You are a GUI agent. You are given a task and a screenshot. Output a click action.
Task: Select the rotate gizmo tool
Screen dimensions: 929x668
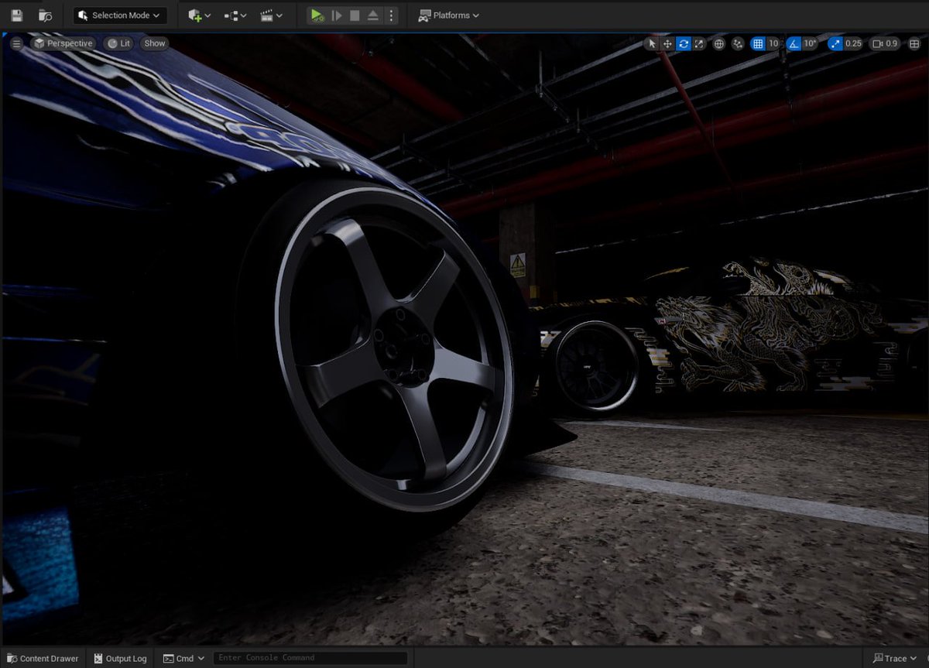click(x=684, y=44)
